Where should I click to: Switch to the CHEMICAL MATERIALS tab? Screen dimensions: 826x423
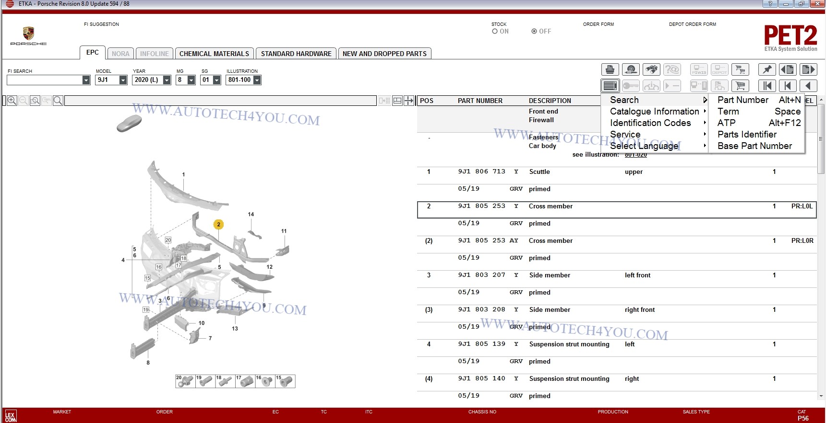tap(214, 54)
